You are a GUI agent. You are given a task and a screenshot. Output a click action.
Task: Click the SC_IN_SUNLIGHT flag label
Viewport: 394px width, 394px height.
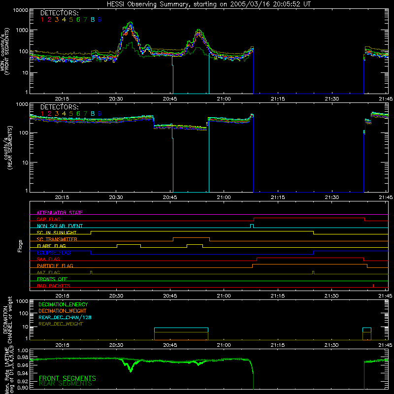click(x=57, y=232)
